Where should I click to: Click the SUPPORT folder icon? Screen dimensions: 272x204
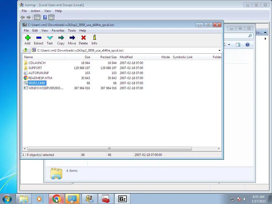[x=26, y=68]
